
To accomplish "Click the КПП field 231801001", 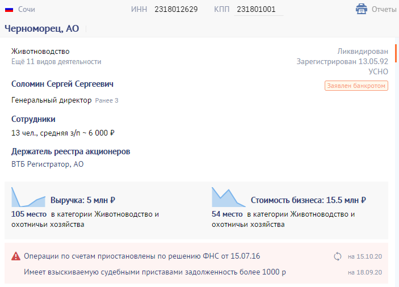I will coord(259,10).
